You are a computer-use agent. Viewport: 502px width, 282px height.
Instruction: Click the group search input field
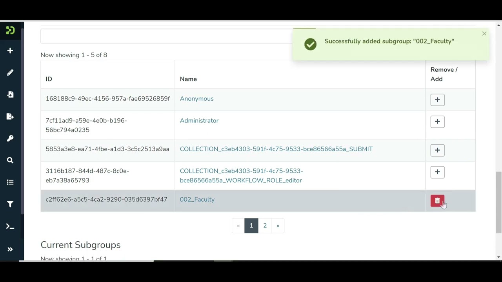(167, 35)
